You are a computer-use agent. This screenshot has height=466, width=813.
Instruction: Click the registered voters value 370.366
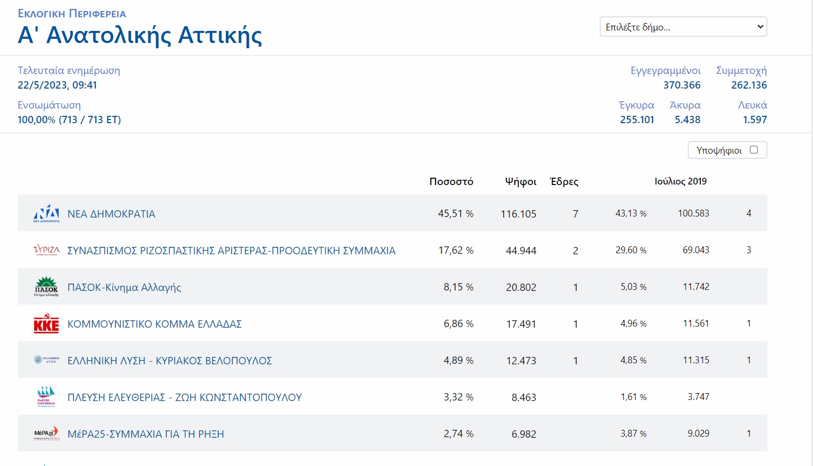tap(682, 85)
